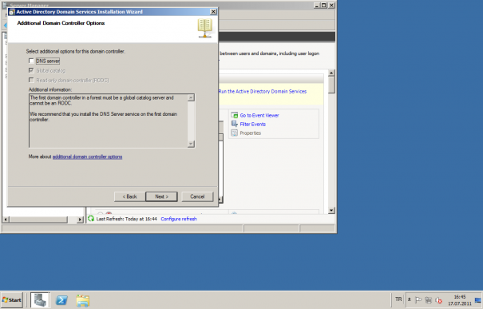483x309 pixels.
Task: Open the clock showing 16:45
Action: point(460,300)
